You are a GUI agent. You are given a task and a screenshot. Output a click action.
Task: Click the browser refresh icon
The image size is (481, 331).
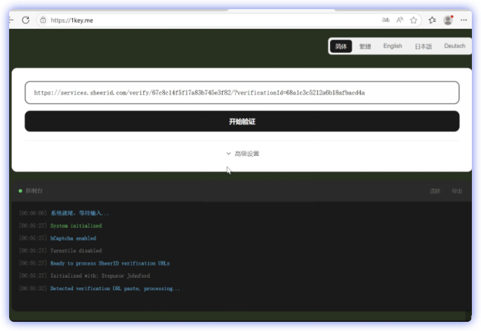(x=26, y=20)
